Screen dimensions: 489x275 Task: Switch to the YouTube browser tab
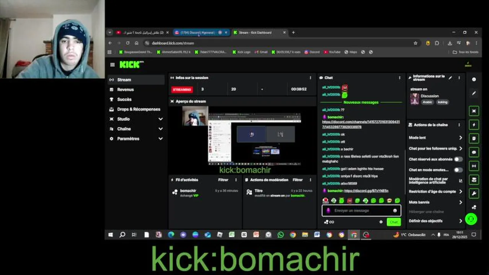tap(142, 32)
